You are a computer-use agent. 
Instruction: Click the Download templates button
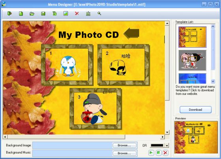click(195, 110)
